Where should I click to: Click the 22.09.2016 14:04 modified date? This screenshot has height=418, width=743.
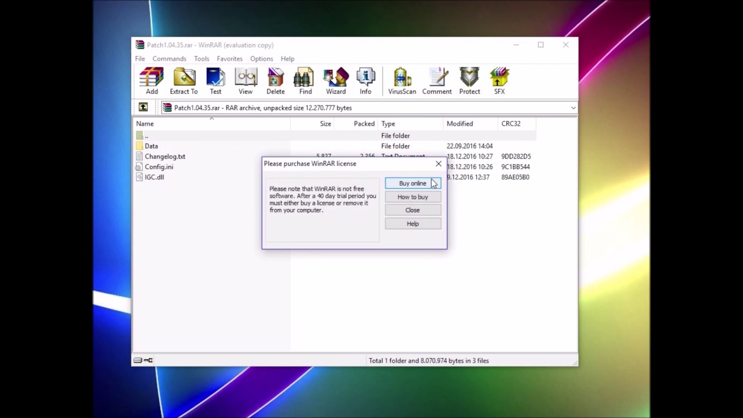[470, 146]
